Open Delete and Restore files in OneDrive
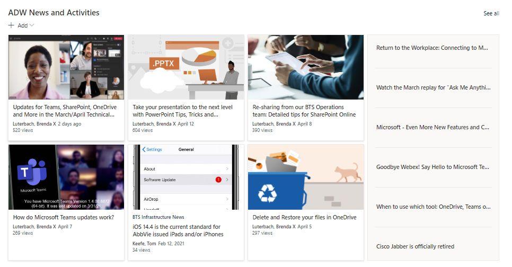Screen dimensions: 512x267 304,217
